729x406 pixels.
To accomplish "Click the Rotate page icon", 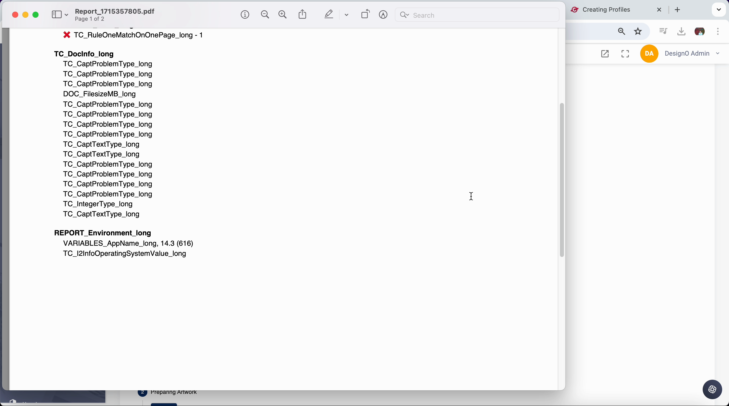I will [x=365, y=14].
